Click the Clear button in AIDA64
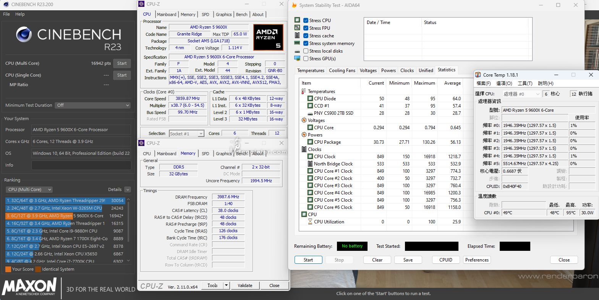This screenshot has height=300, width=599. click(377, 260)
